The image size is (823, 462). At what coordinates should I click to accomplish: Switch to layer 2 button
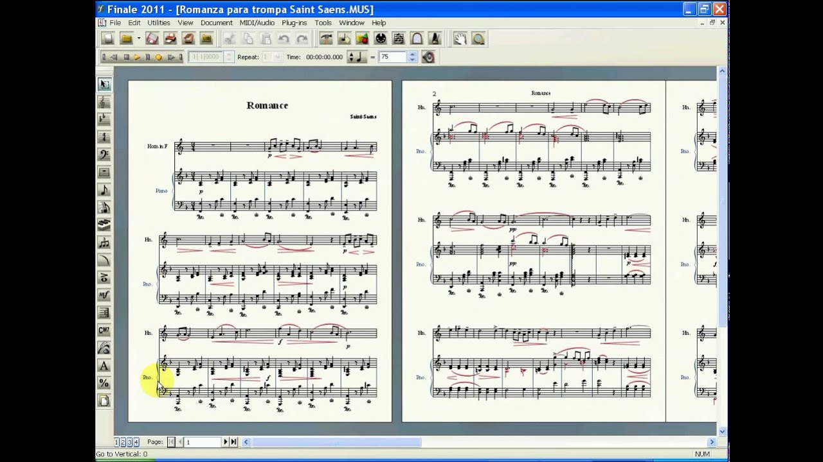pyautogui.click(x=123, y=442)
